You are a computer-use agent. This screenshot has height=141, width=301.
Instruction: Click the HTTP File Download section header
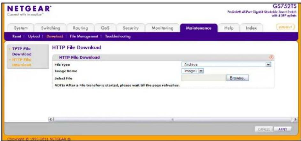[x=163, y=57]
